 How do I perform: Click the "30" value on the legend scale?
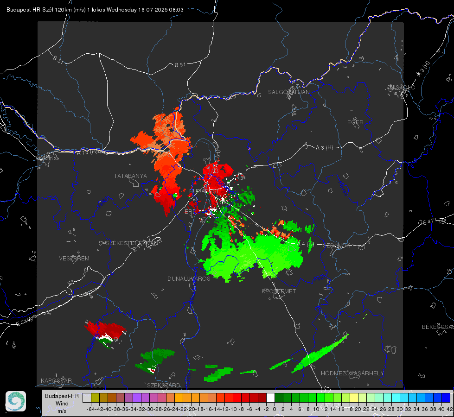click(400, 409)
